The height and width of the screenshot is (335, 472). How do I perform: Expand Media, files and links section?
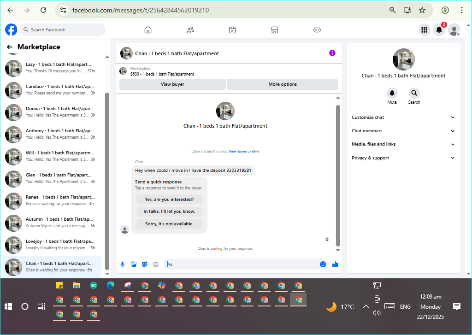pos(403,144)
